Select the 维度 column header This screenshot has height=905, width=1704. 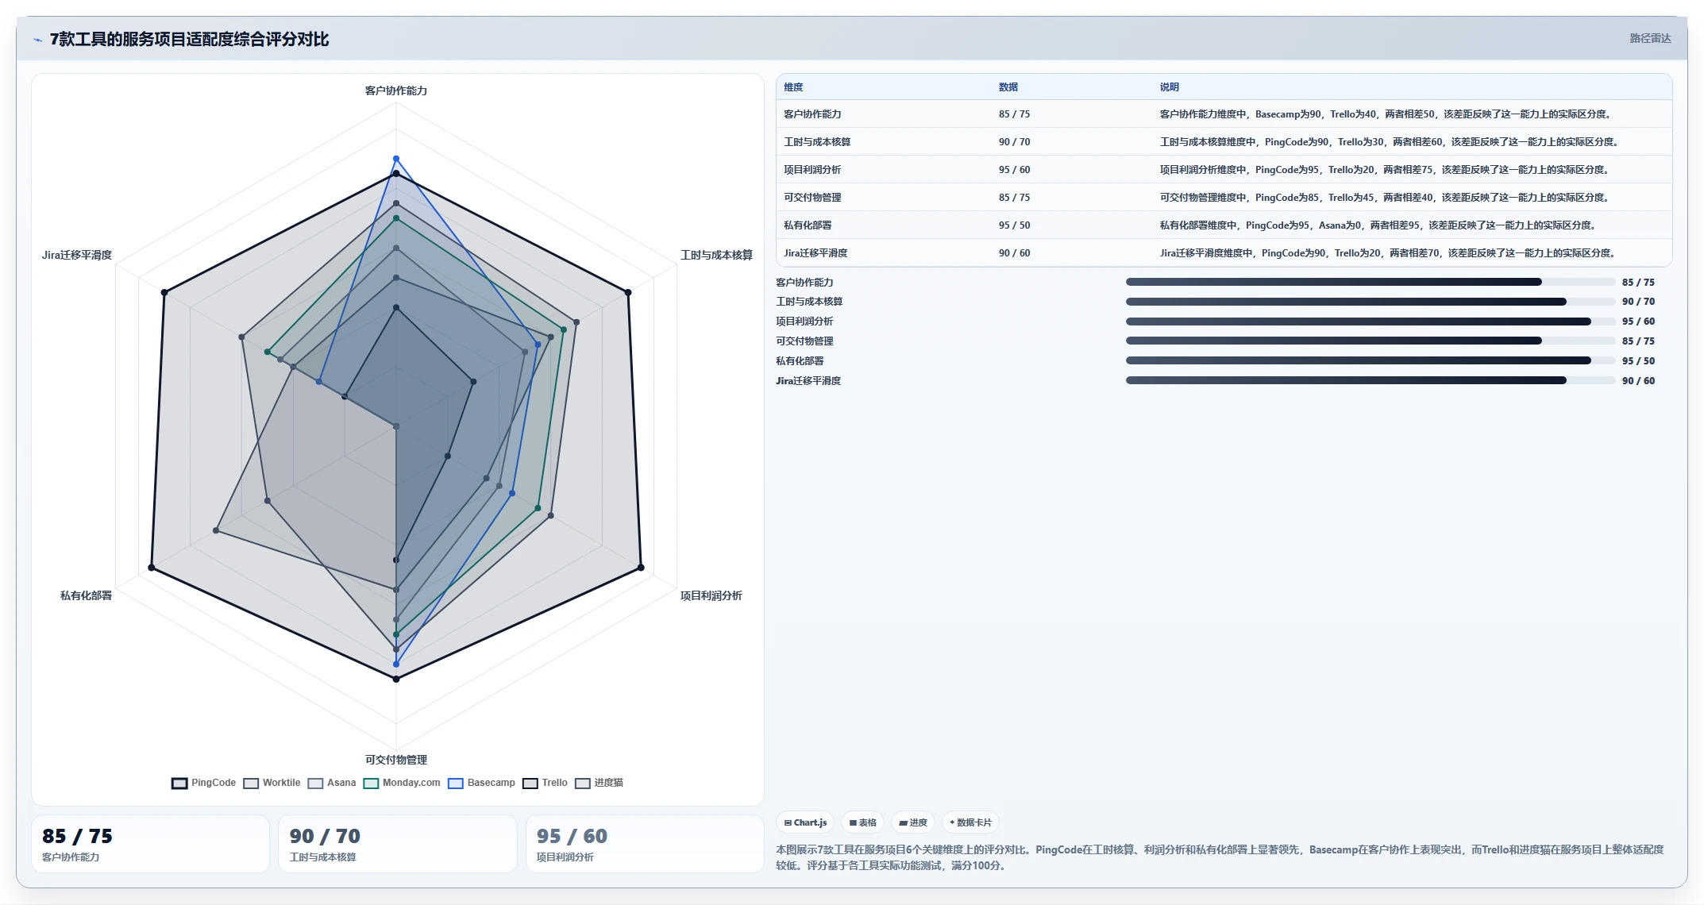click(x=793, y=87)
